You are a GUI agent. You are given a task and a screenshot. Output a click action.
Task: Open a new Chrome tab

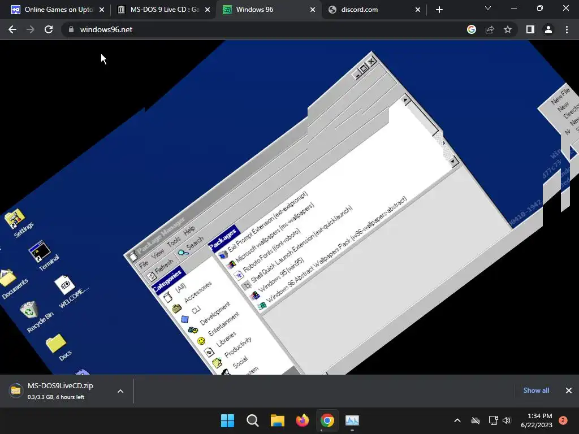(x=439, y=10)
